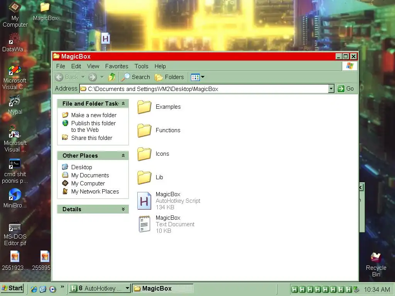The width and height of the screenshot is (395, 296).
Task: Open the View menu
Action: click(x=93, y=66)
